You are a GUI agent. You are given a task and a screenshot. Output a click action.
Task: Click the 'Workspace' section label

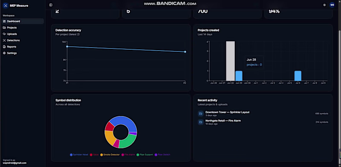(x=9, y=16)
